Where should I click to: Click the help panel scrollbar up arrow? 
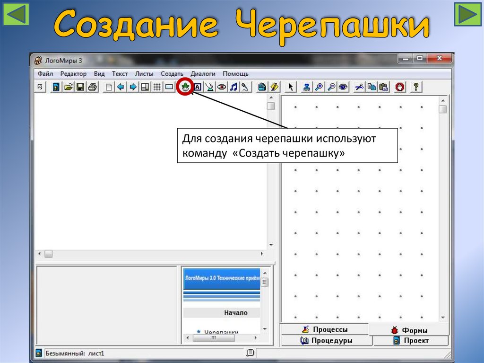coord(265,273)
